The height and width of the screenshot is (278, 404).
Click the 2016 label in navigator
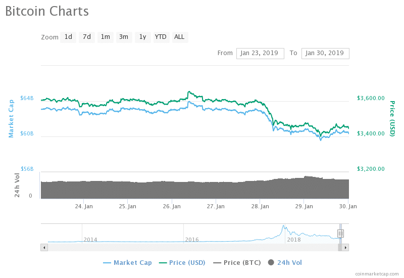[192, 240]
